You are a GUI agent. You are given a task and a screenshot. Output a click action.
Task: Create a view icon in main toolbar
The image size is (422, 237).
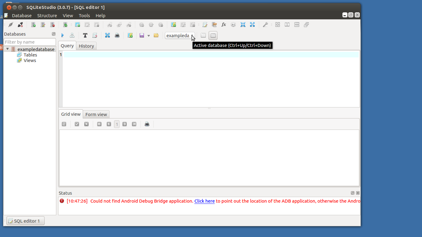tap(173, 25)
